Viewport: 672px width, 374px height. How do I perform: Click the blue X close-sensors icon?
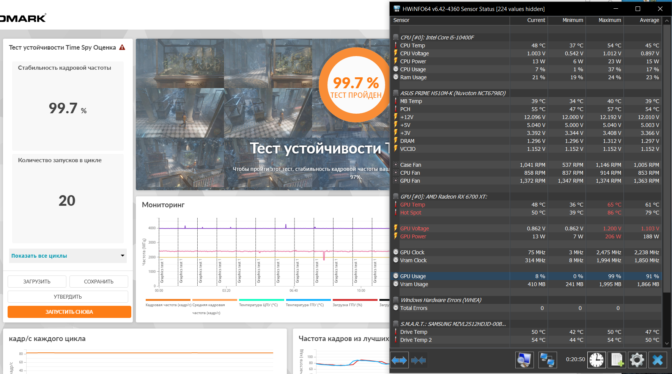(658, 360)
